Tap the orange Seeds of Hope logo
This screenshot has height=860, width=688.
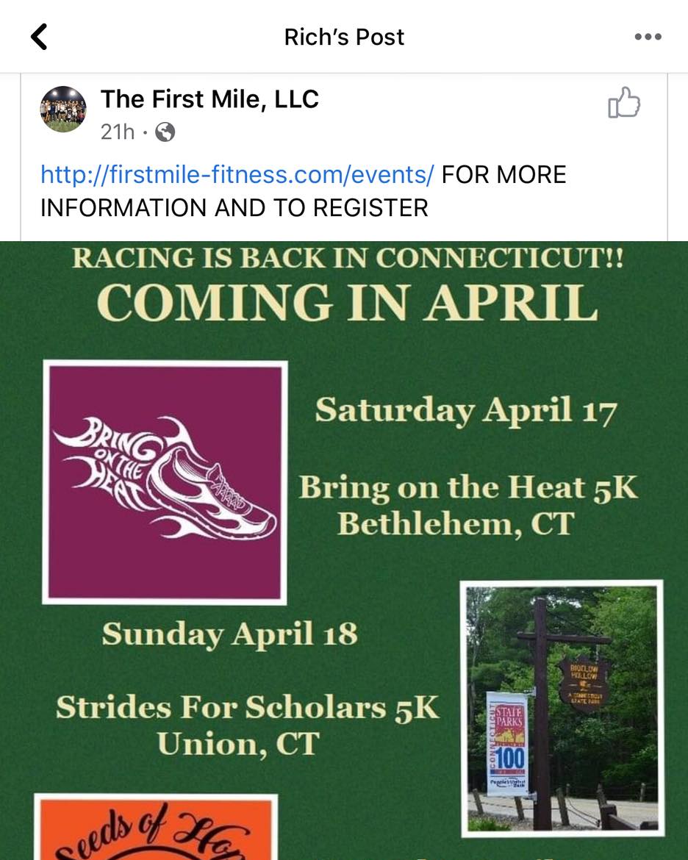(x=156, y=827)
